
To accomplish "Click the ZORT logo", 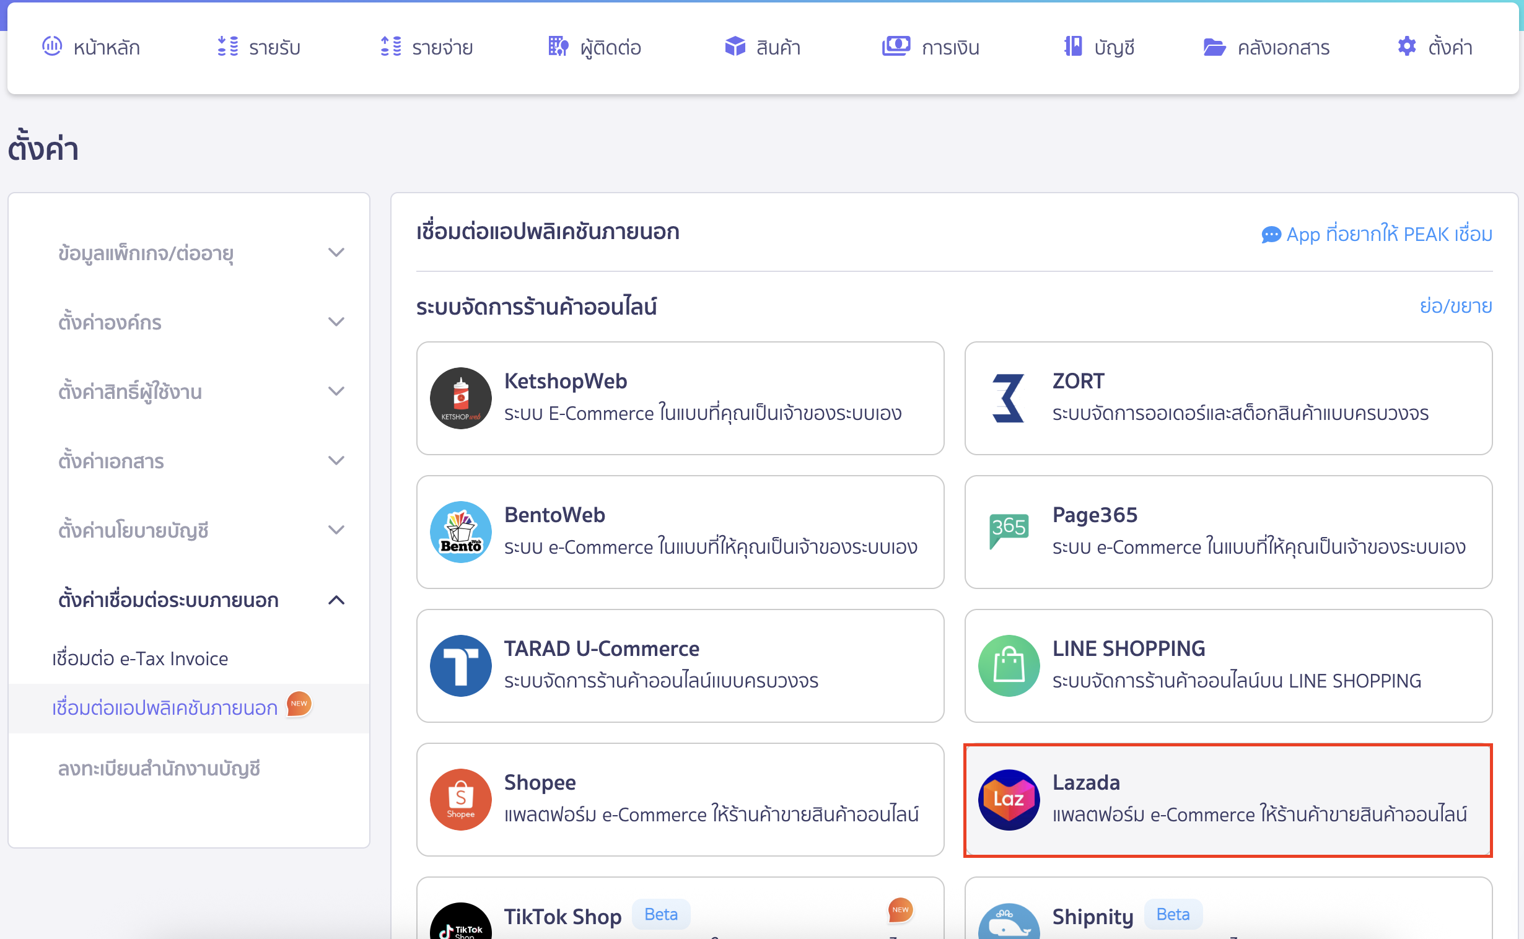I will tap(1009, 398).
